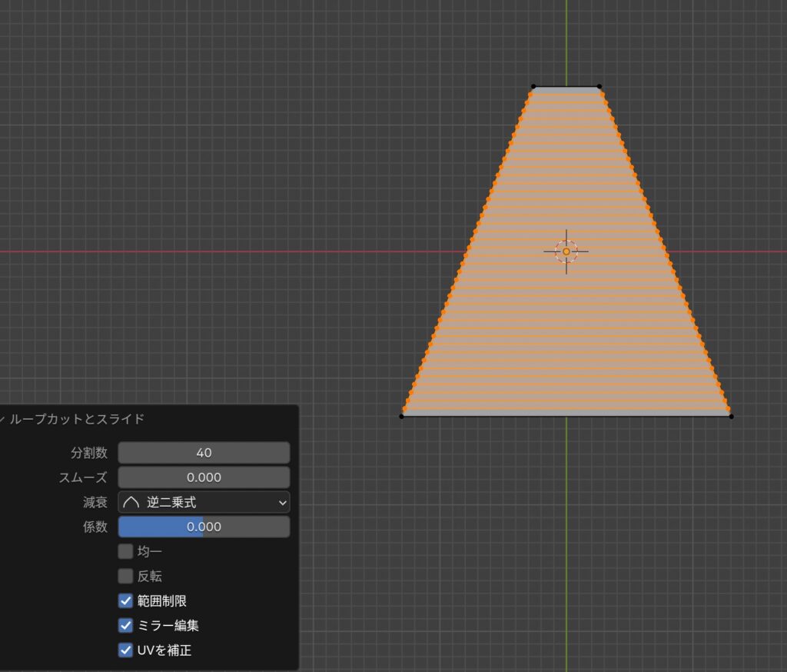Select the bottom-left black vertex of the mesh
Image resolution: width=787 pixels, height=672 pixels.
click(x=401, y=417)
